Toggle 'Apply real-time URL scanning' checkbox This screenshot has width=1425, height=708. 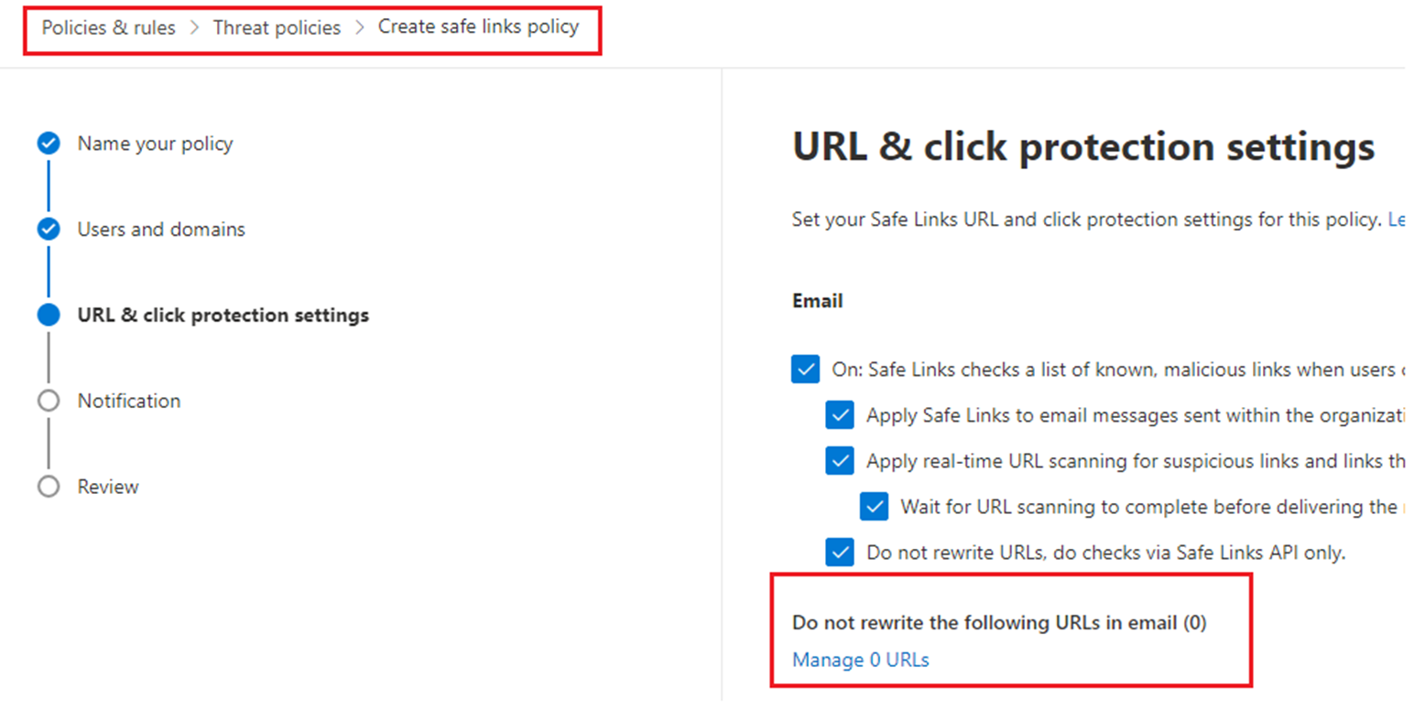point(840,461)
